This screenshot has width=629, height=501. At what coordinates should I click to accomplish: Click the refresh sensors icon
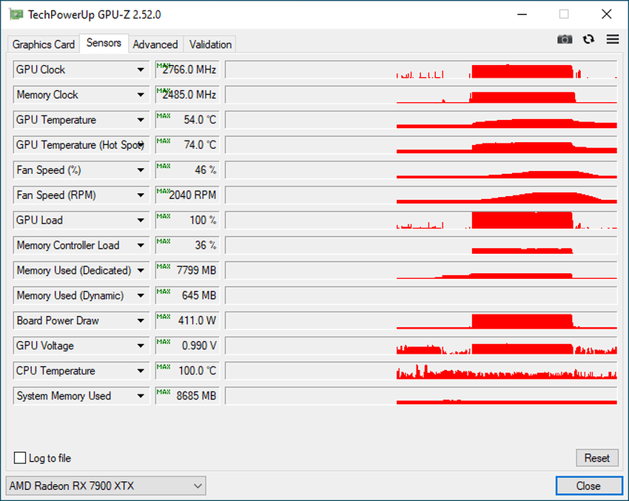coord(588,39)
